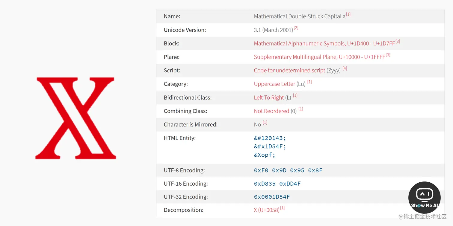Viewport: 453px width, 226px height.
Task: Click the UTF-32 value '0x0001D54F'
Action: [272, 197]
